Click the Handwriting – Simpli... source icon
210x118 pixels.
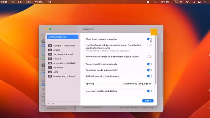coord(50,76)
